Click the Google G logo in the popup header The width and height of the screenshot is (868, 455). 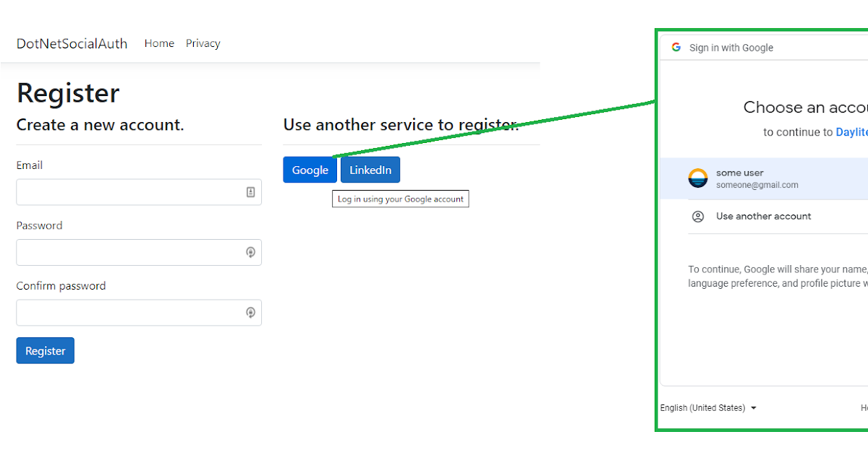(x=676, y=46)
